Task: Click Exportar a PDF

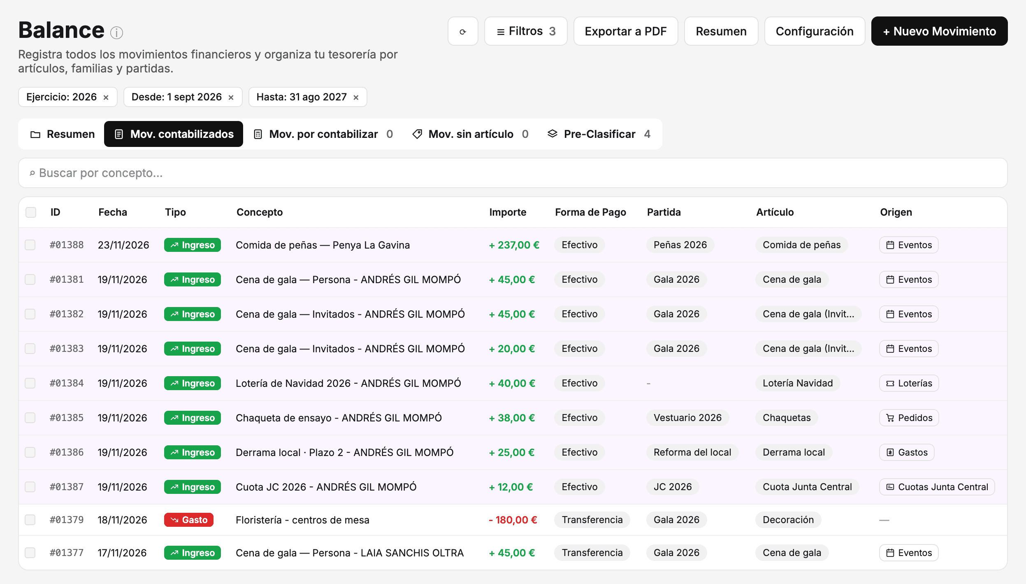Action: click(626, 31)
